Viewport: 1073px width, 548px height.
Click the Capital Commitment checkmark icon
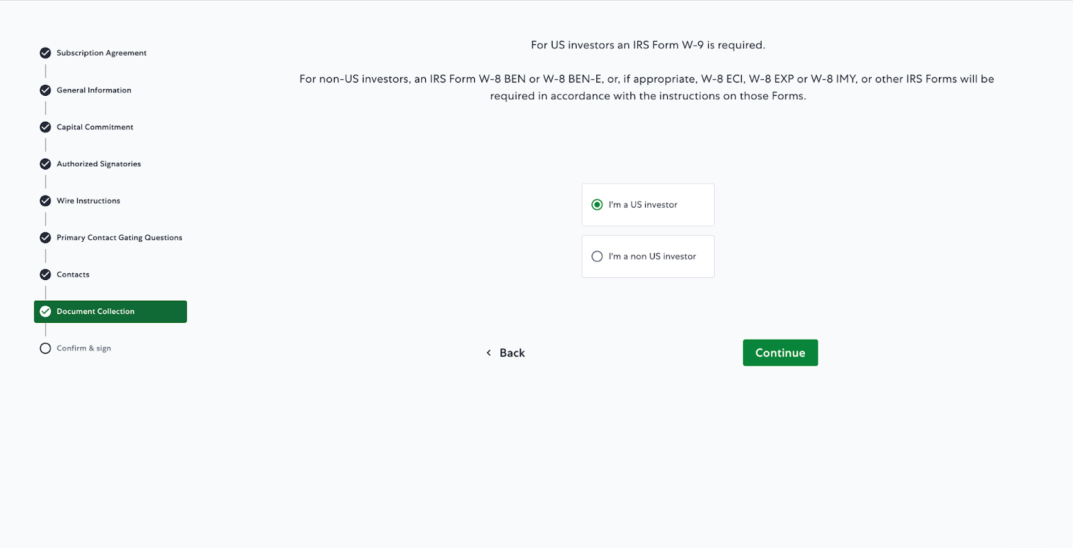pyautogui.click(x=46, y=127)
